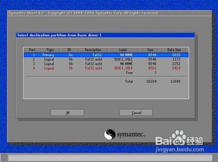Click the Symantec Ghost 8.2 title text
The image size is (218, 162).
point(26,13)
